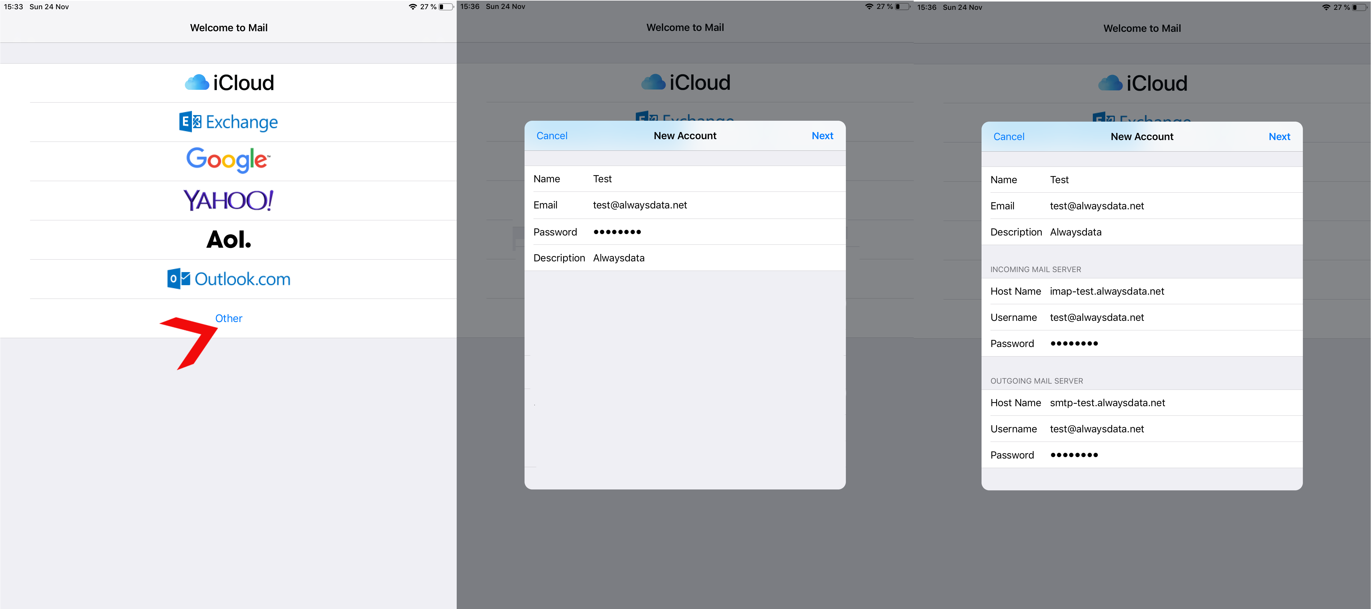
Task: Choose the Aol. provider in left screen
Action: pyautogui.click(x=229, y=239)
